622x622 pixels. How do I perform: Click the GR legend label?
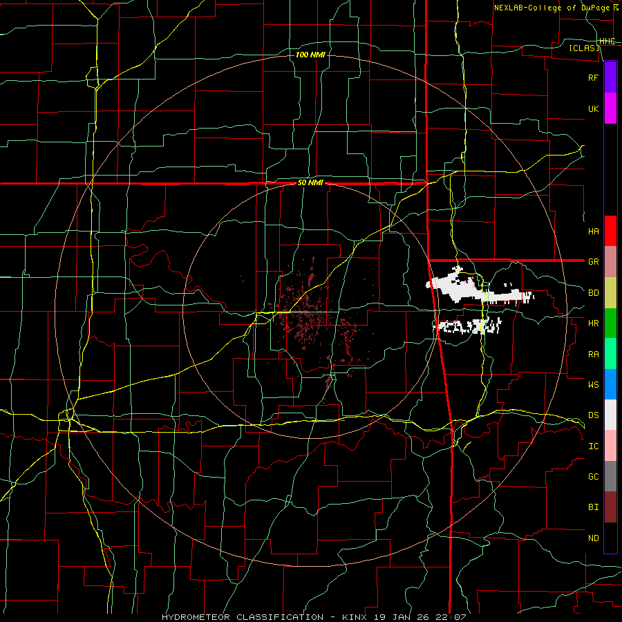593,262
